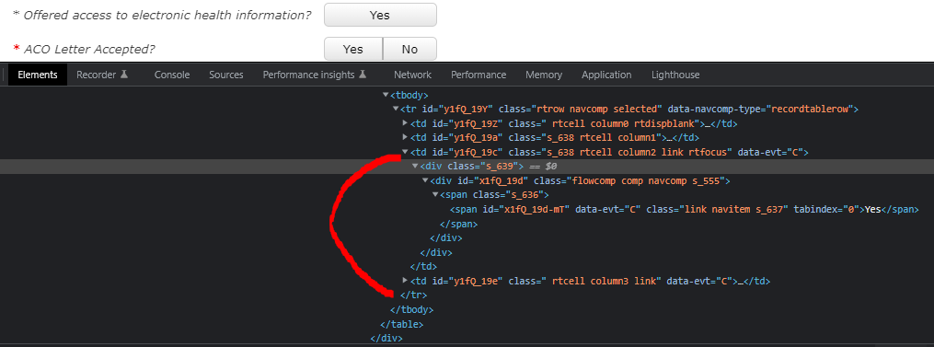934x347 pixels.
Task: Switch to the Memory tab
Action: tap(544, 75)
